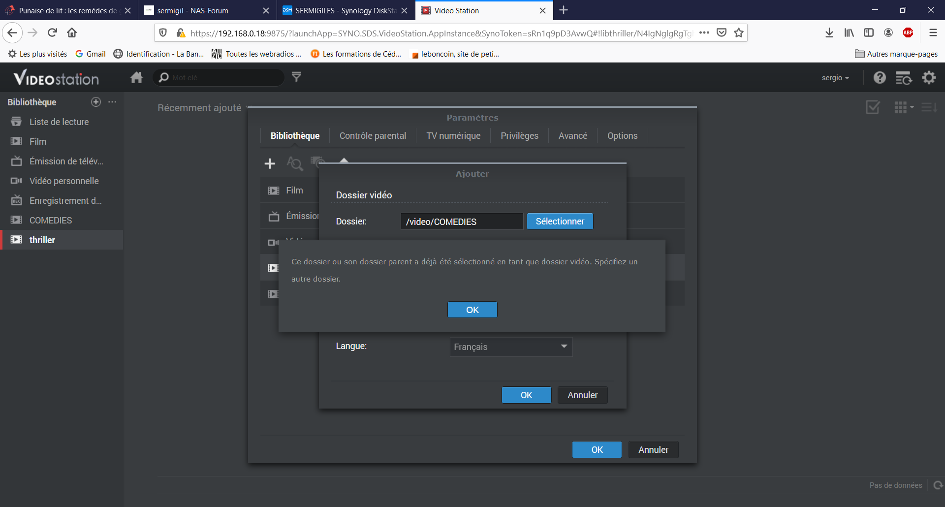
Task: Add a new library with plus icon
Action: 96,102
